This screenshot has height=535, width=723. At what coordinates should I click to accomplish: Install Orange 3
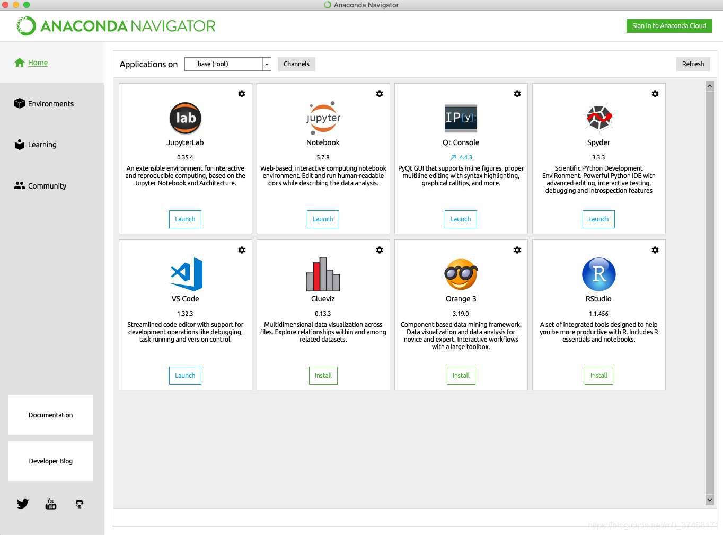pyautogui.click(x=461, y=376)
